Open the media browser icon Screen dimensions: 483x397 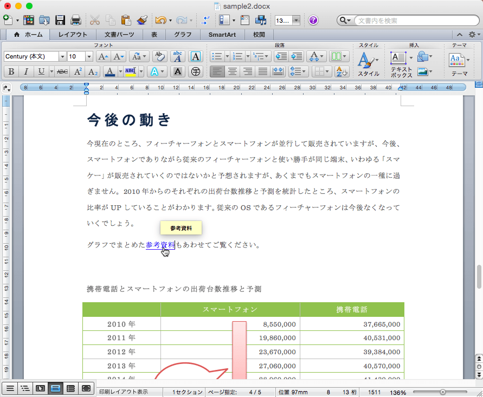coord(261,21)
